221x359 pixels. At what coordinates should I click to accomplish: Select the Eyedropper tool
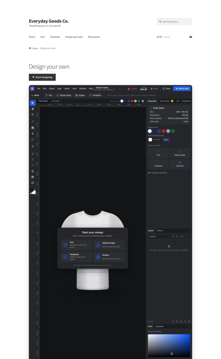coord(33,147)
